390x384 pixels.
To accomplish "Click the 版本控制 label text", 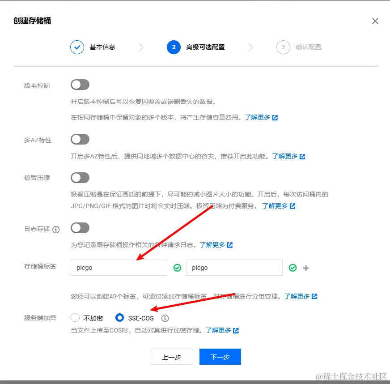I will [x=37, y=85].
